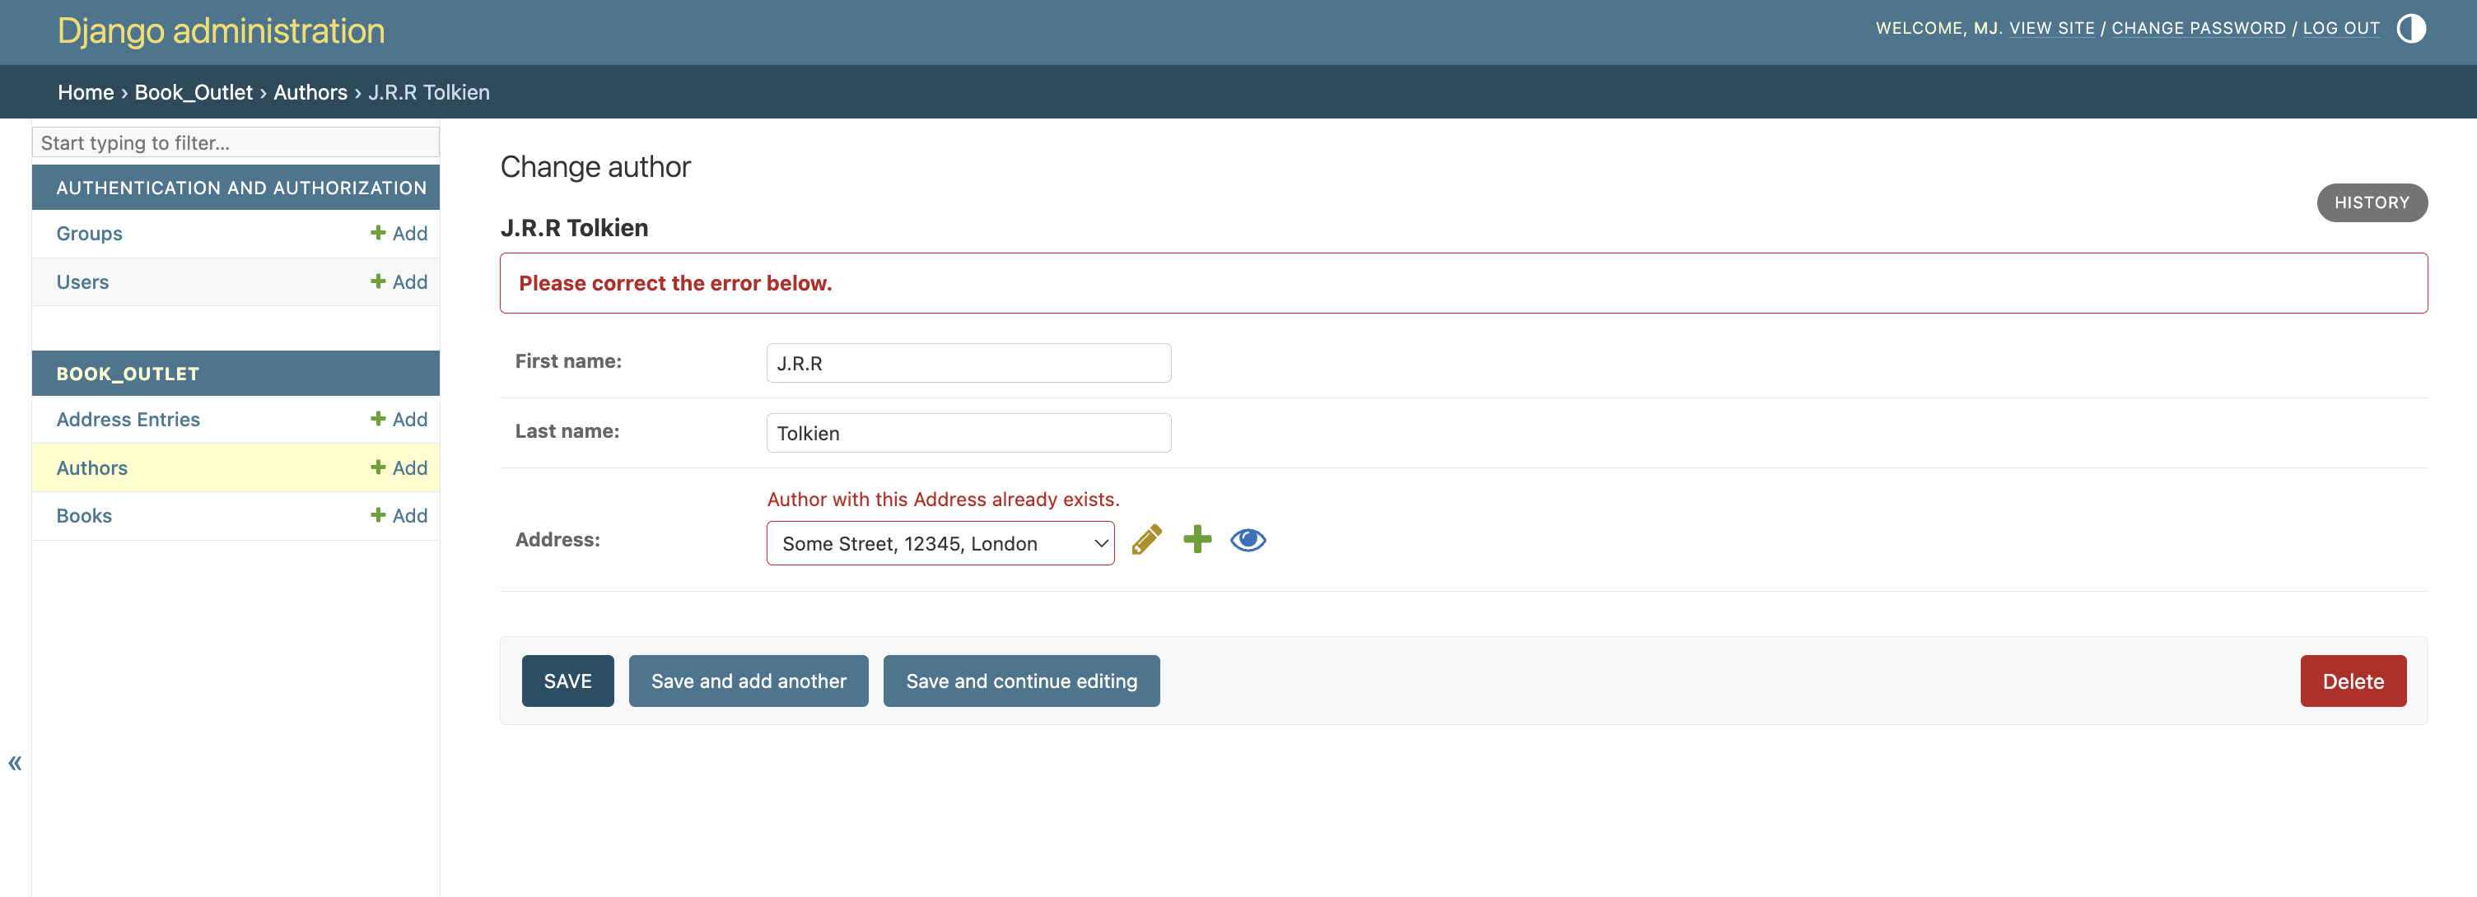
Task: Open Books in the sidebar navigation
Action: coord(85,516)
